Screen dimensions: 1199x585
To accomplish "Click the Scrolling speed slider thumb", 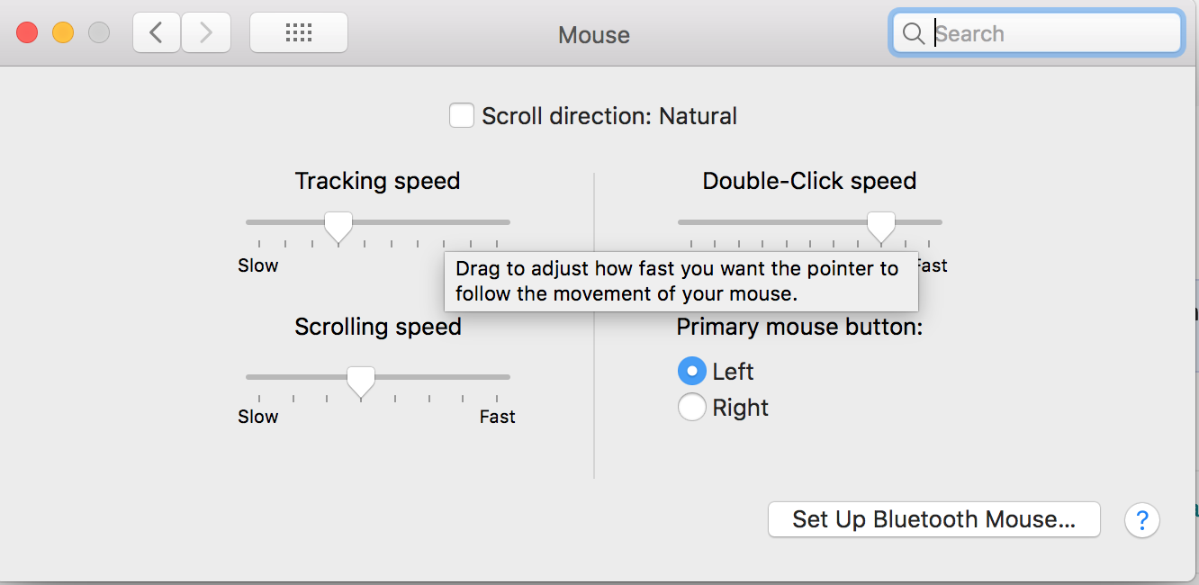I will coord(361,380).
